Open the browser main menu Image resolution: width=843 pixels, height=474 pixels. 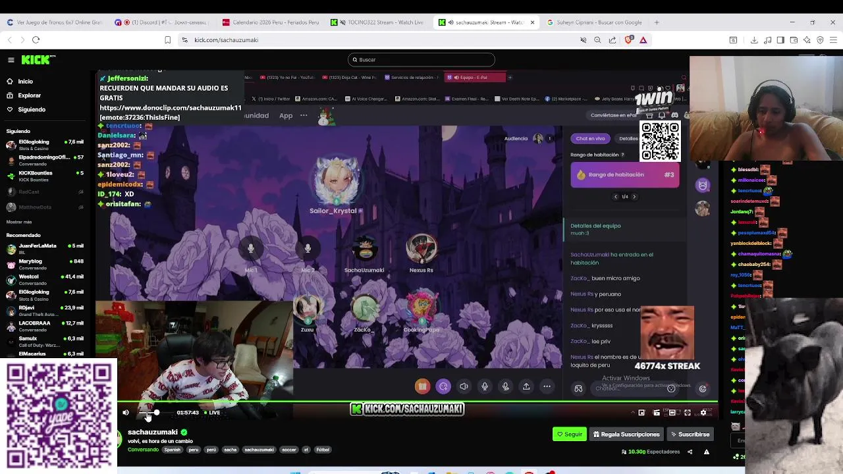coord(833,40)
